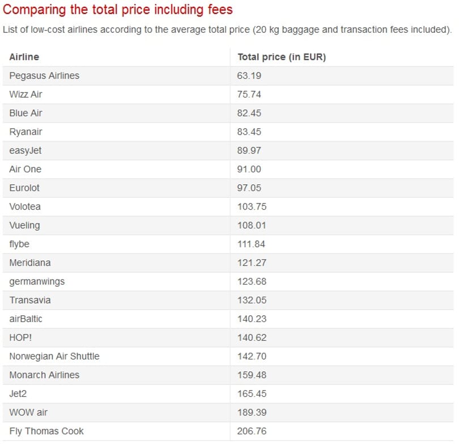
Task: Click the Volotea airline name
Action: click(25, 207)
